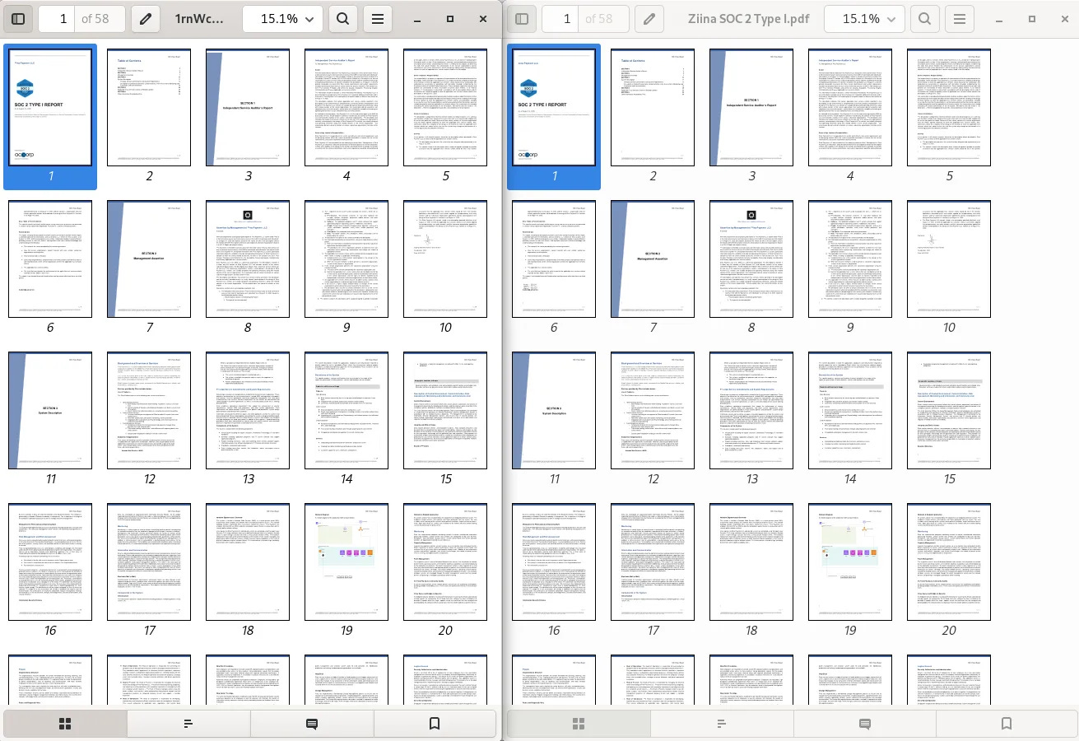Select page 10 thumbnail in the Ziina window
The image size is (1079, 741).
(x=949, y=259)
